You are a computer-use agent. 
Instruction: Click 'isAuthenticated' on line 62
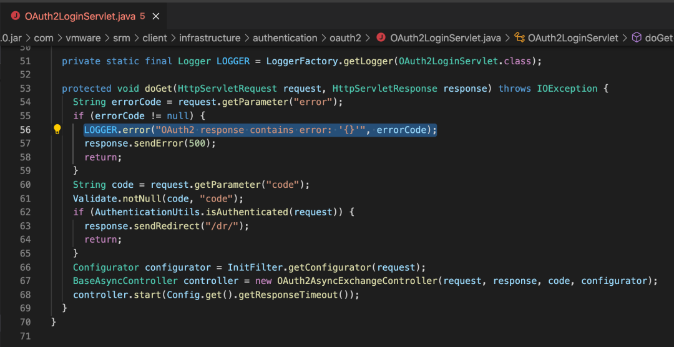point(247,212)
